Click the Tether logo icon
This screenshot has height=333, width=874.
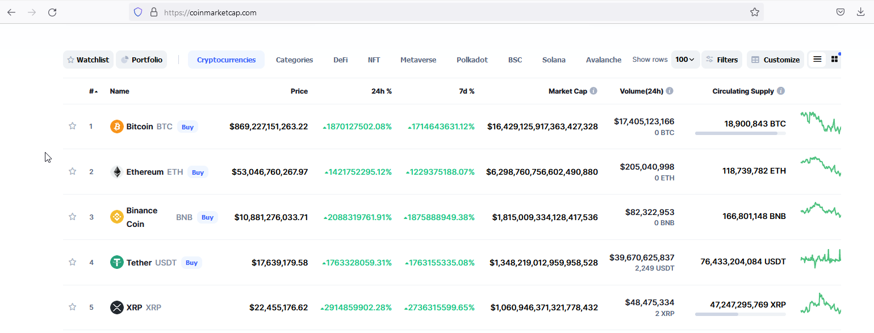[116, 262]
